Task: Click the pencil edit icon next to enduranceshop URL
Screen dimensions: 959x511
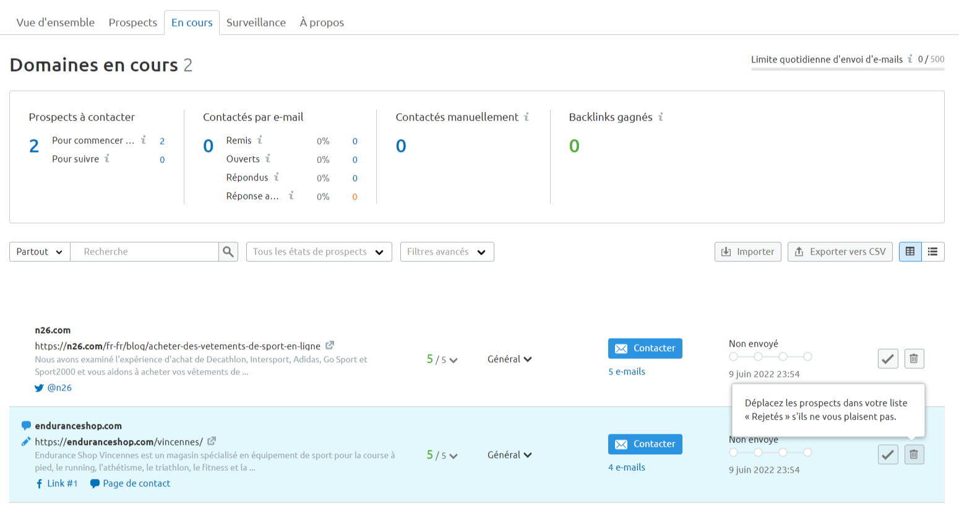Action: [26, 441]
